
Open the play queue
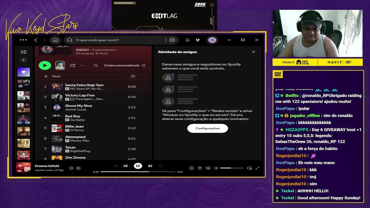(200, 168)
